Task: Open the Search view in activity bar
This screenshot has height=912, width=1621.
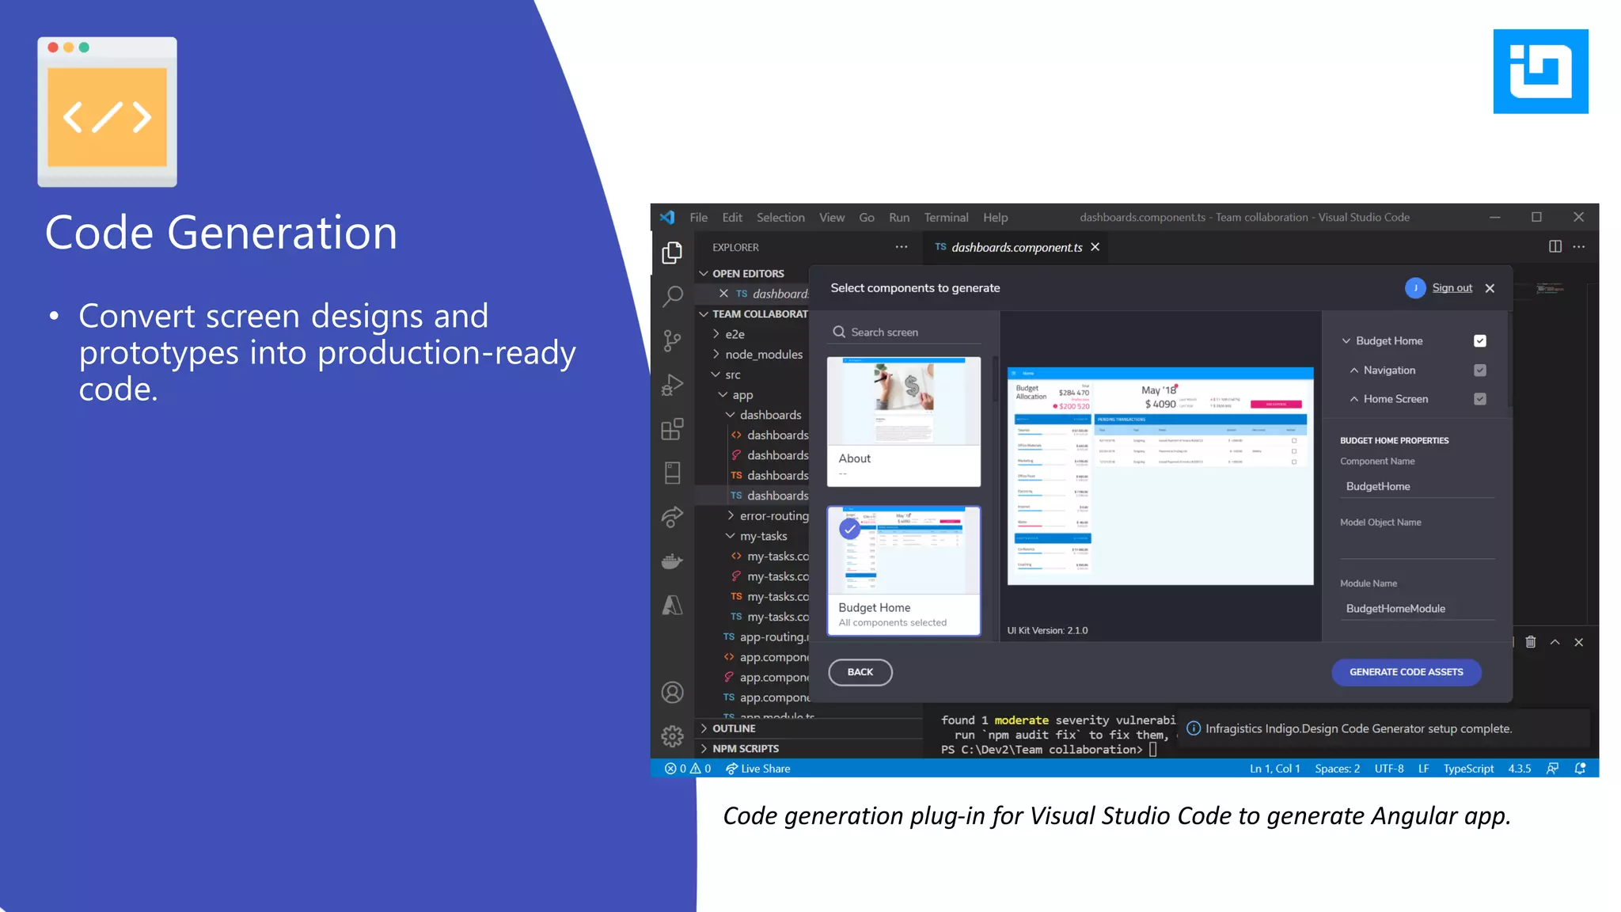Action: pos(672,296)
